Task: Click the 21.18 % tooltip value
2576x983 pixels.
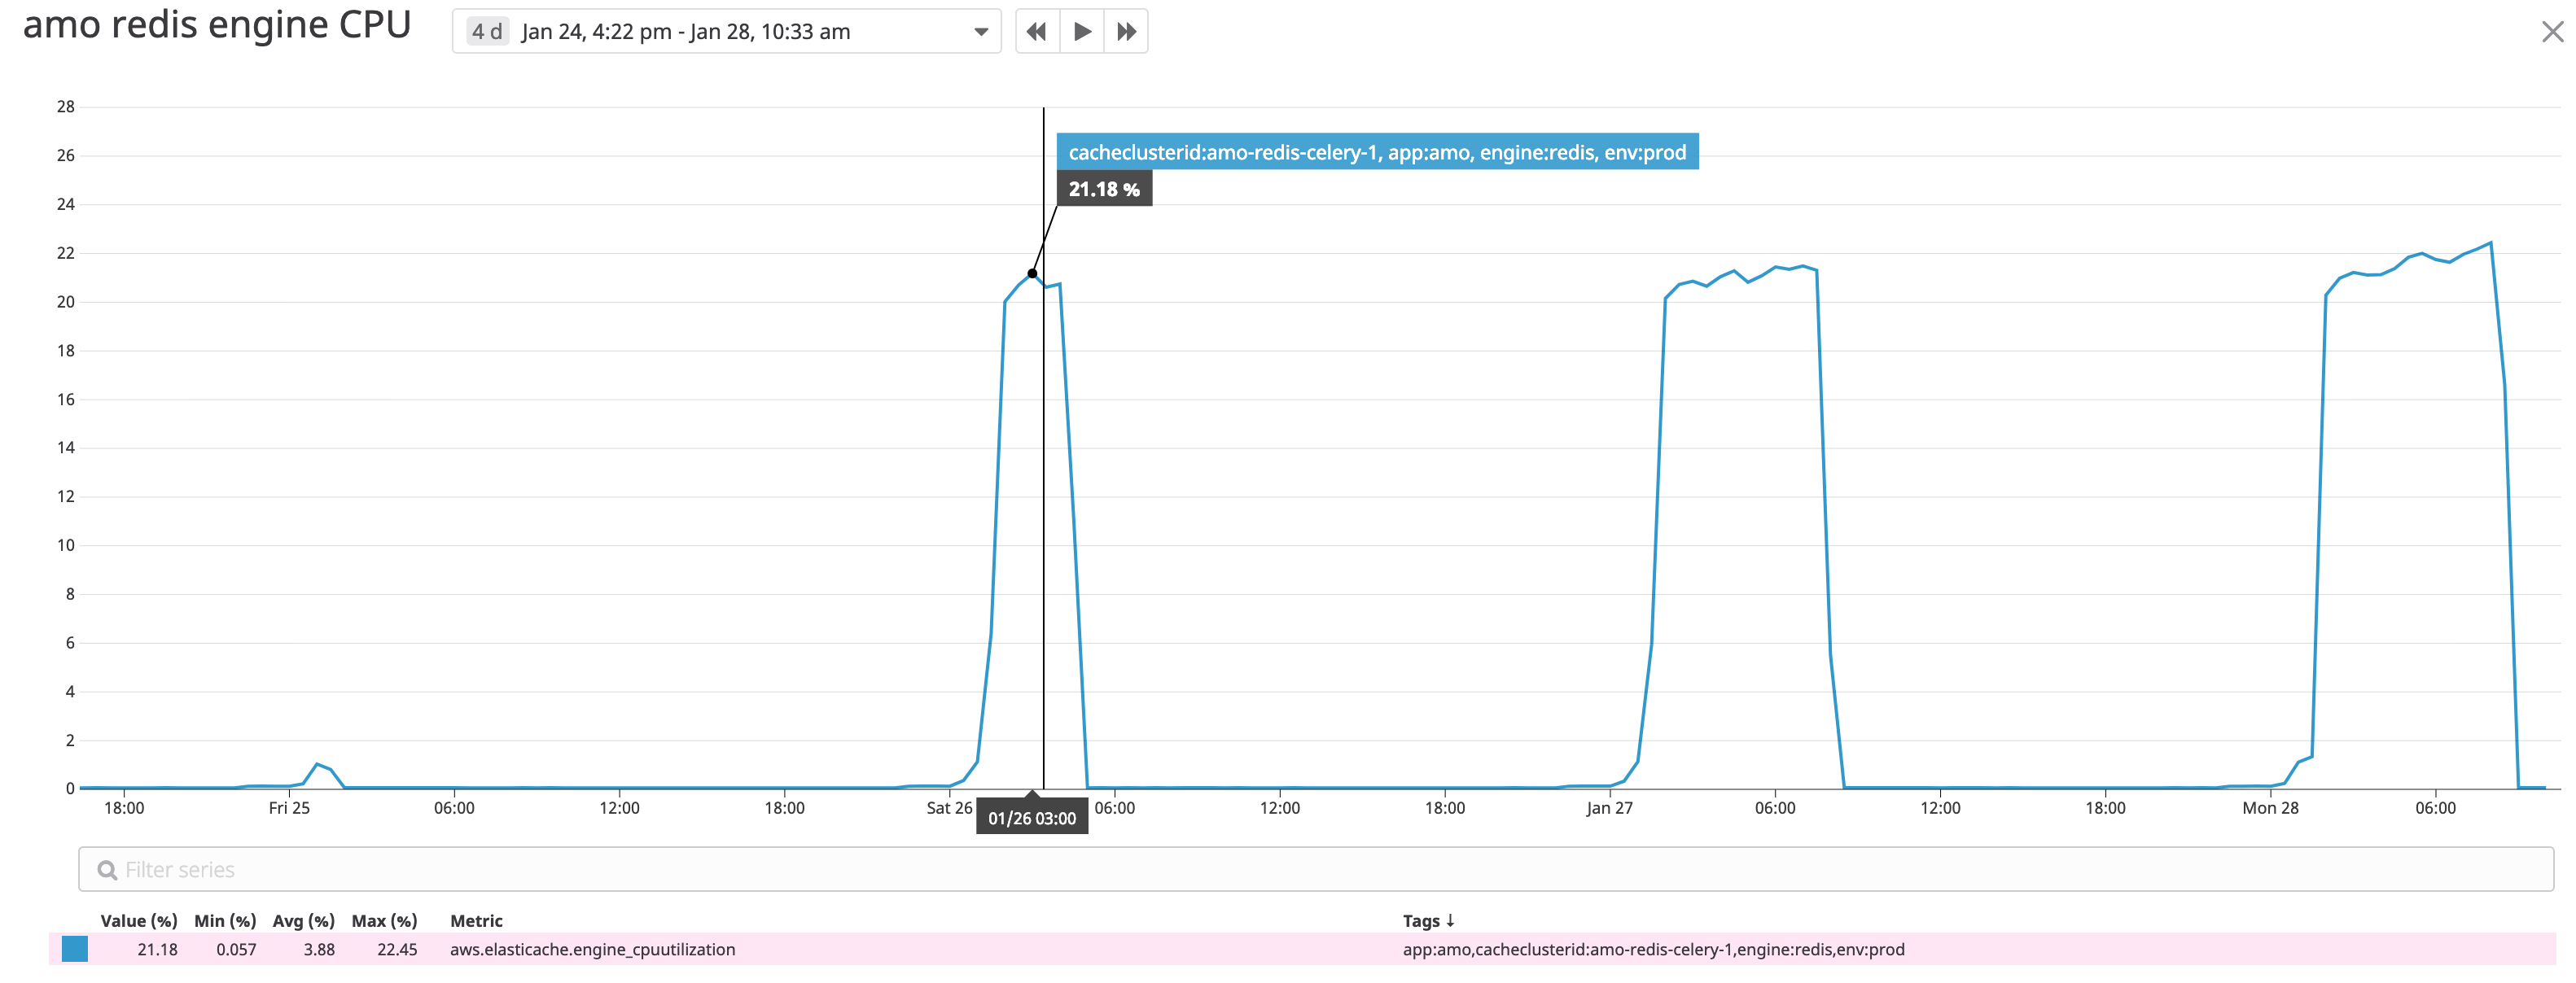Action: [x=1104, y=189]
